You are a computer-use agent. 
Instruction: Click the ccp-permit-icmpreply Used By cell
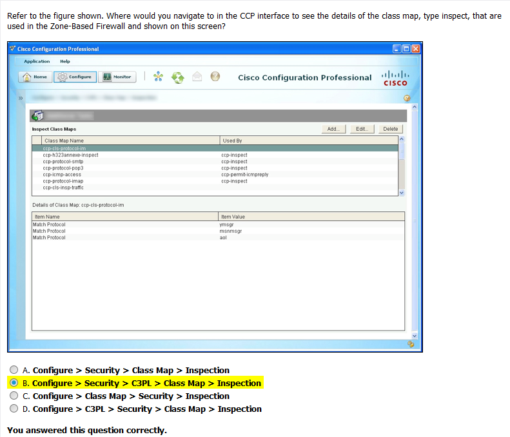click(245, 175)
